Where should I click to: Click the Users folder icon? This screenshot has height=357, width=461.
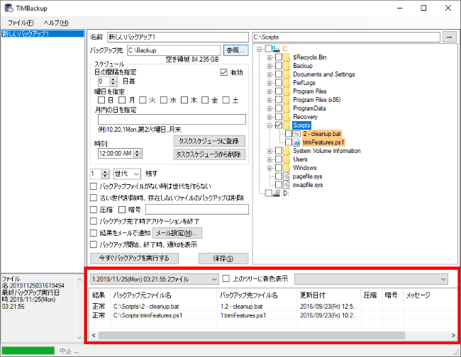[287, 159]
